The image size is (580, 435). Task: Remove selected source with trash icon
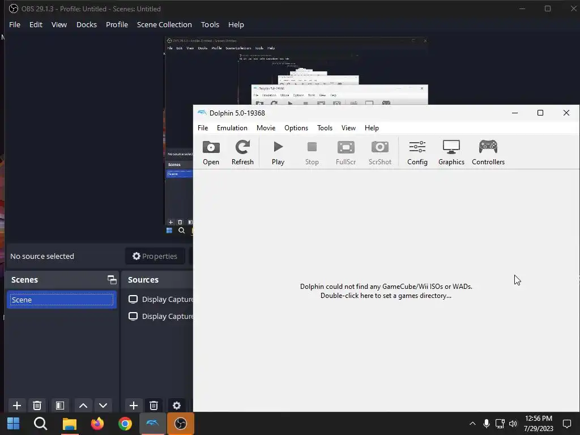(x=154, y=406)
